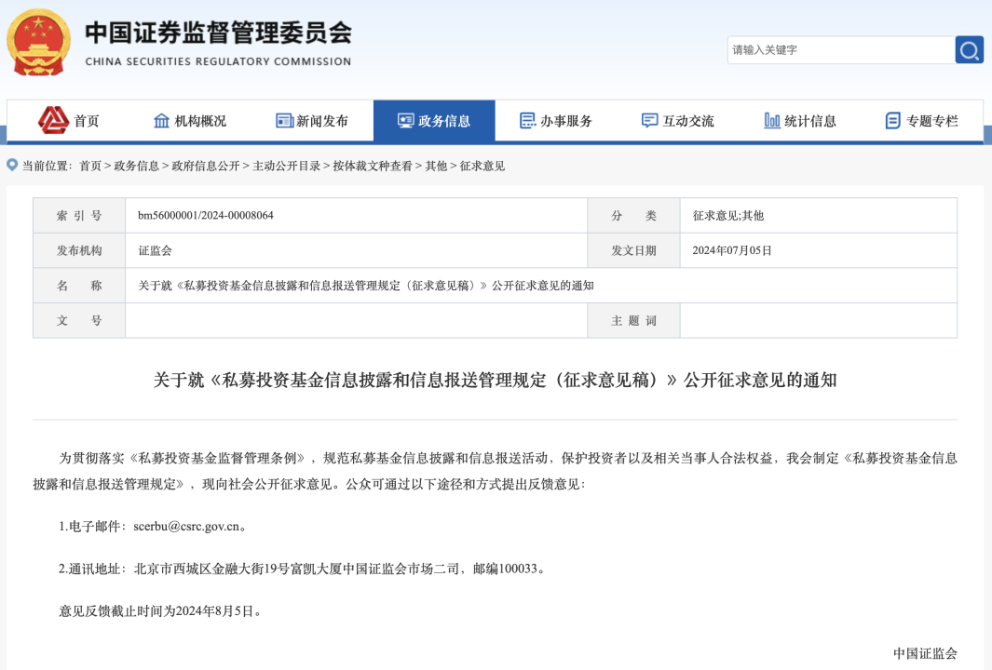This screenshot has width=992, height=670.
Task: Click the building icon beside 机构概况
Action: 162,121
